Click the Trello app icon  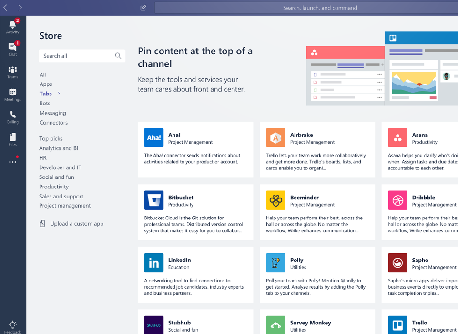[x=397, y=325]
